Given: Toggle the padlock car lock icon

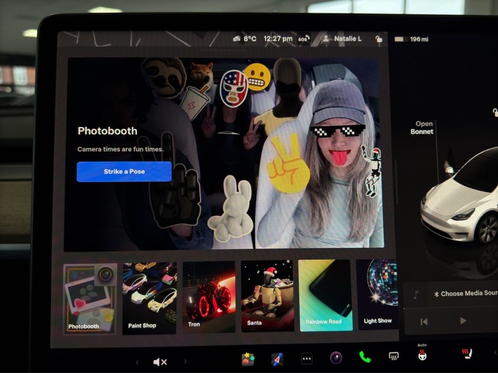Looking at the screenshot, I should (x=379, y=39).
